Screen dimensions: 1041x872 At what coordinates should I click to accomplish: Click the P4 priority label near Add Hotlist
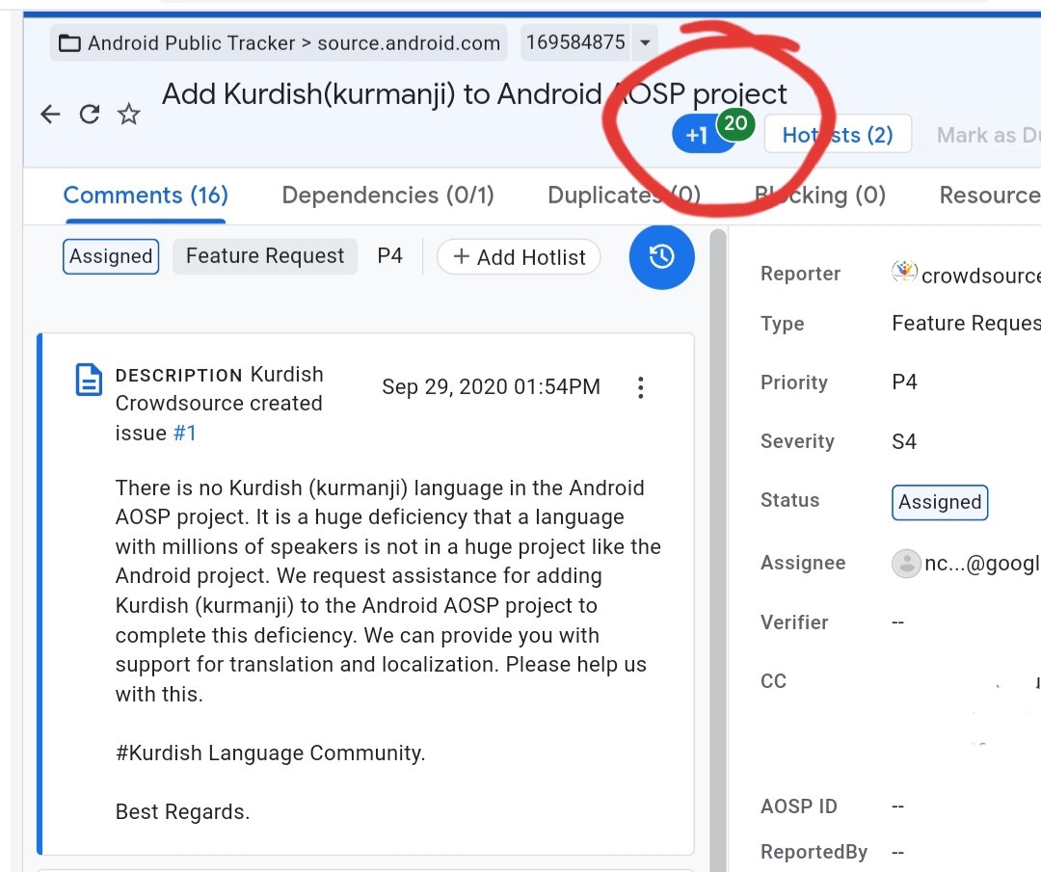pos(389,256)
